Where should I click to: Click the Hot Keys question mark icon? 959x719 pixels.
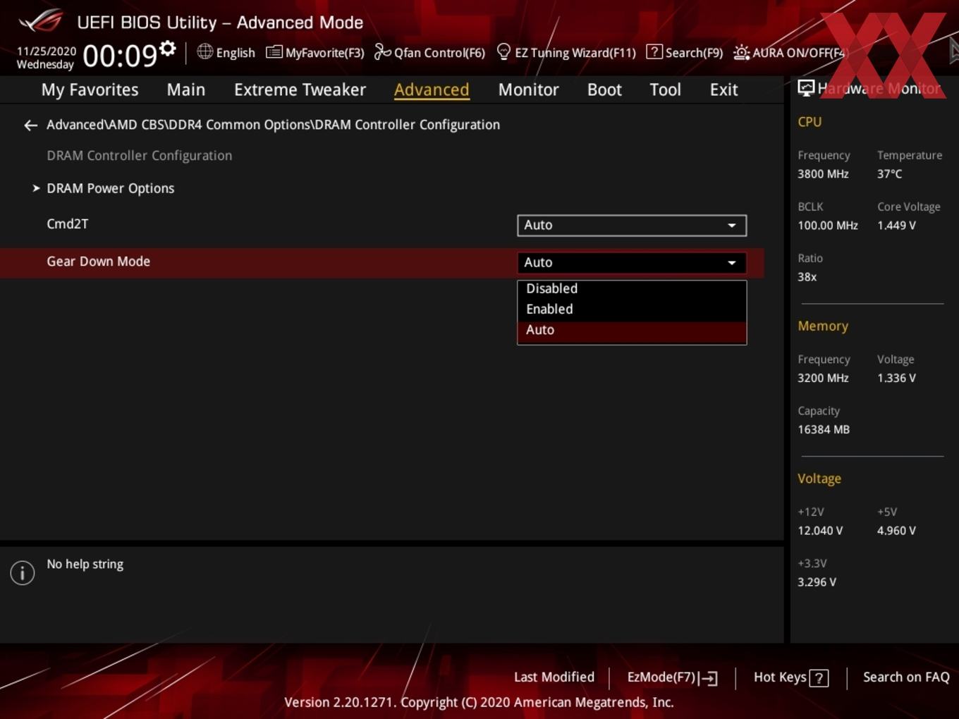coord(819,678)
